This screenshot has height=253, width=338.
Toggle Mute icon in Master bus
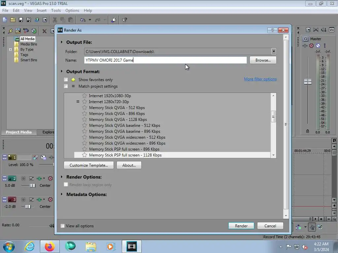[x=318, y=45]
